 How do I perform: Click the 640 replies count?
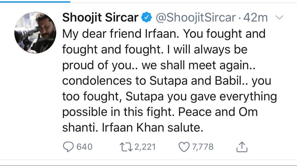pyautogui.click(x=84, y=147)
